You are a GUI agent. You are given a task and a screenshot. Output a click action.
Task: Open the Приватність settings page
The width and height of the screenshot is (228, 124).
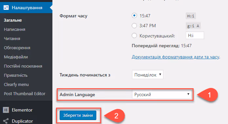click(16, 75)
